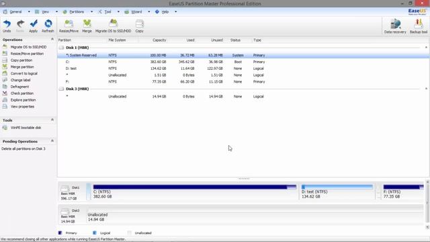
Task: Click the Refresh toolbar icon
Action: [x=48, y=24]
